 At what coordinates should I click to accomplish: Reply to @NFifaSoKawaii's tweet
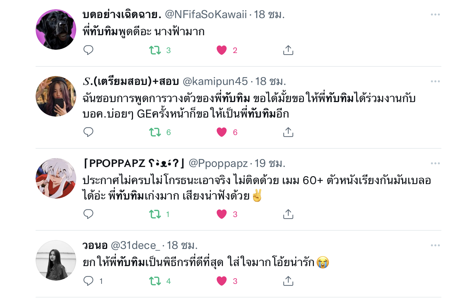pyautogui.click(x=88, y=50)
